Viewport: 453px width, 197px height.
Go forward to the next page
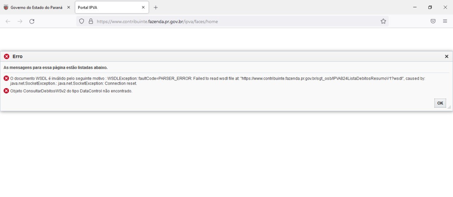coord(20,21)
